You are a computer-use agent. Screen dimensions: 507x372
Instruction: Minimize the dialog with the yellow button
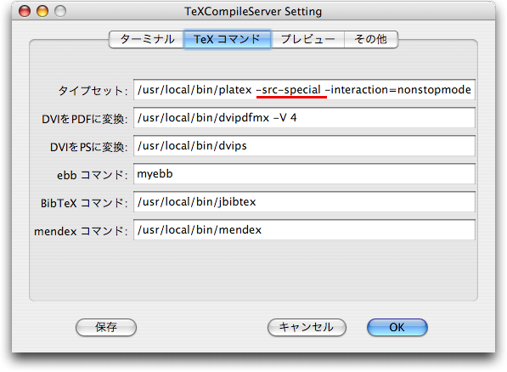coord(42,11)
